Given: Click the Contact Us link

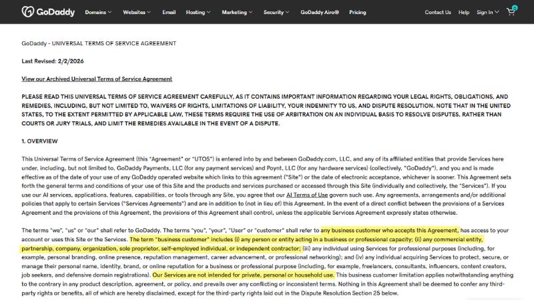Looking at the screenshot, I should coord(438,12).
